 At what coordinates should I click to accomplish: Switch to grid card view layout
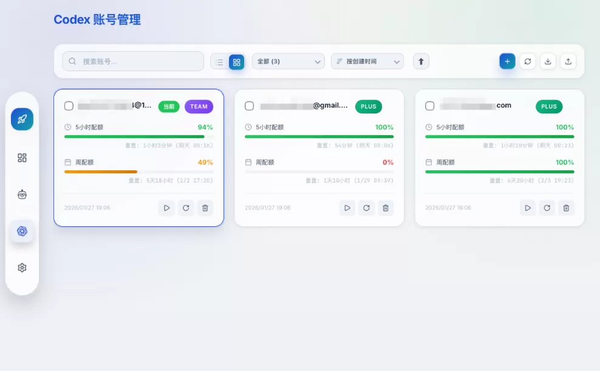pyautogui.click(x=236, y=61)
